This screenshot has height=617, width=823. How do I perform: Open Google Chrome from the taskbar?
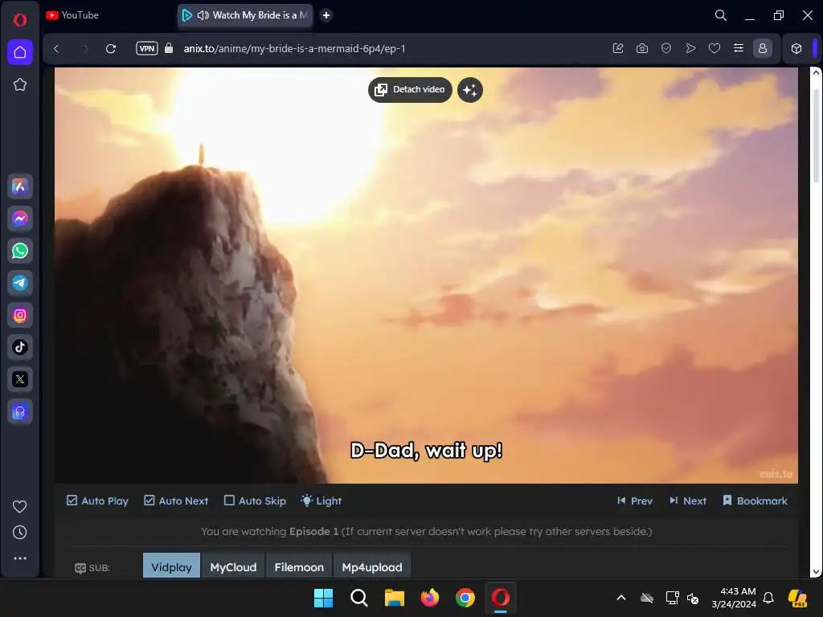point(465,598)
